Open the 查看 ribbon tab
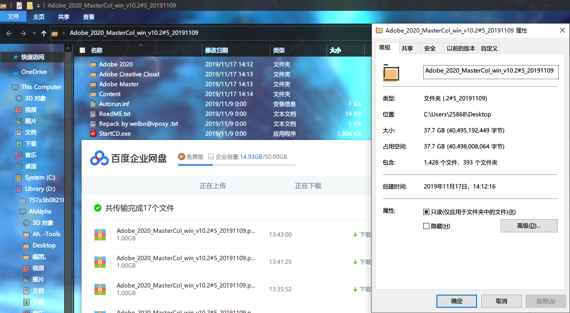The height and width of the screenshot is (313, 570). [x=89, y=17]
